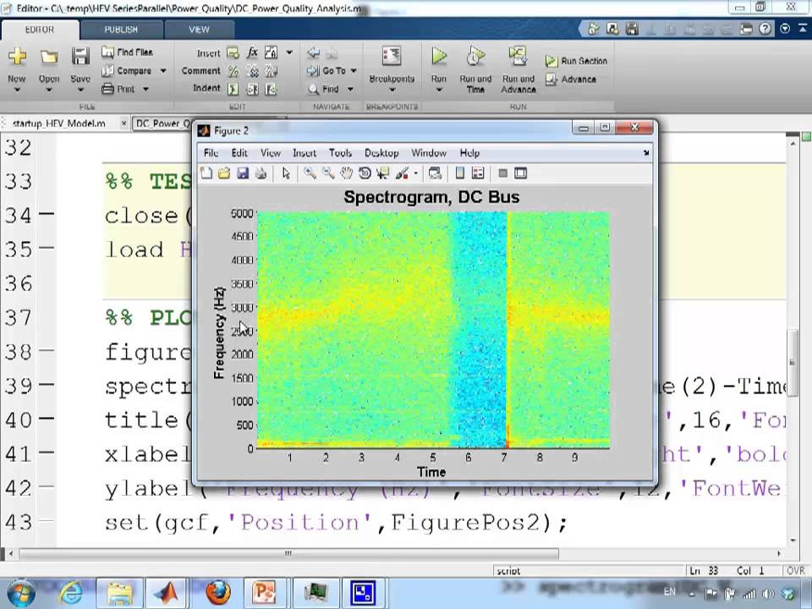Screen dimensions: 812x609
Task: Expand the Compare dropdown arrow
Action: coord(163,70)
